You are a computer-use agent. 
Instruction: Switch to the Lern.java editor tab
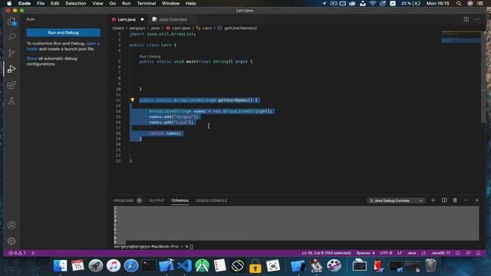[x=127, y=19]
